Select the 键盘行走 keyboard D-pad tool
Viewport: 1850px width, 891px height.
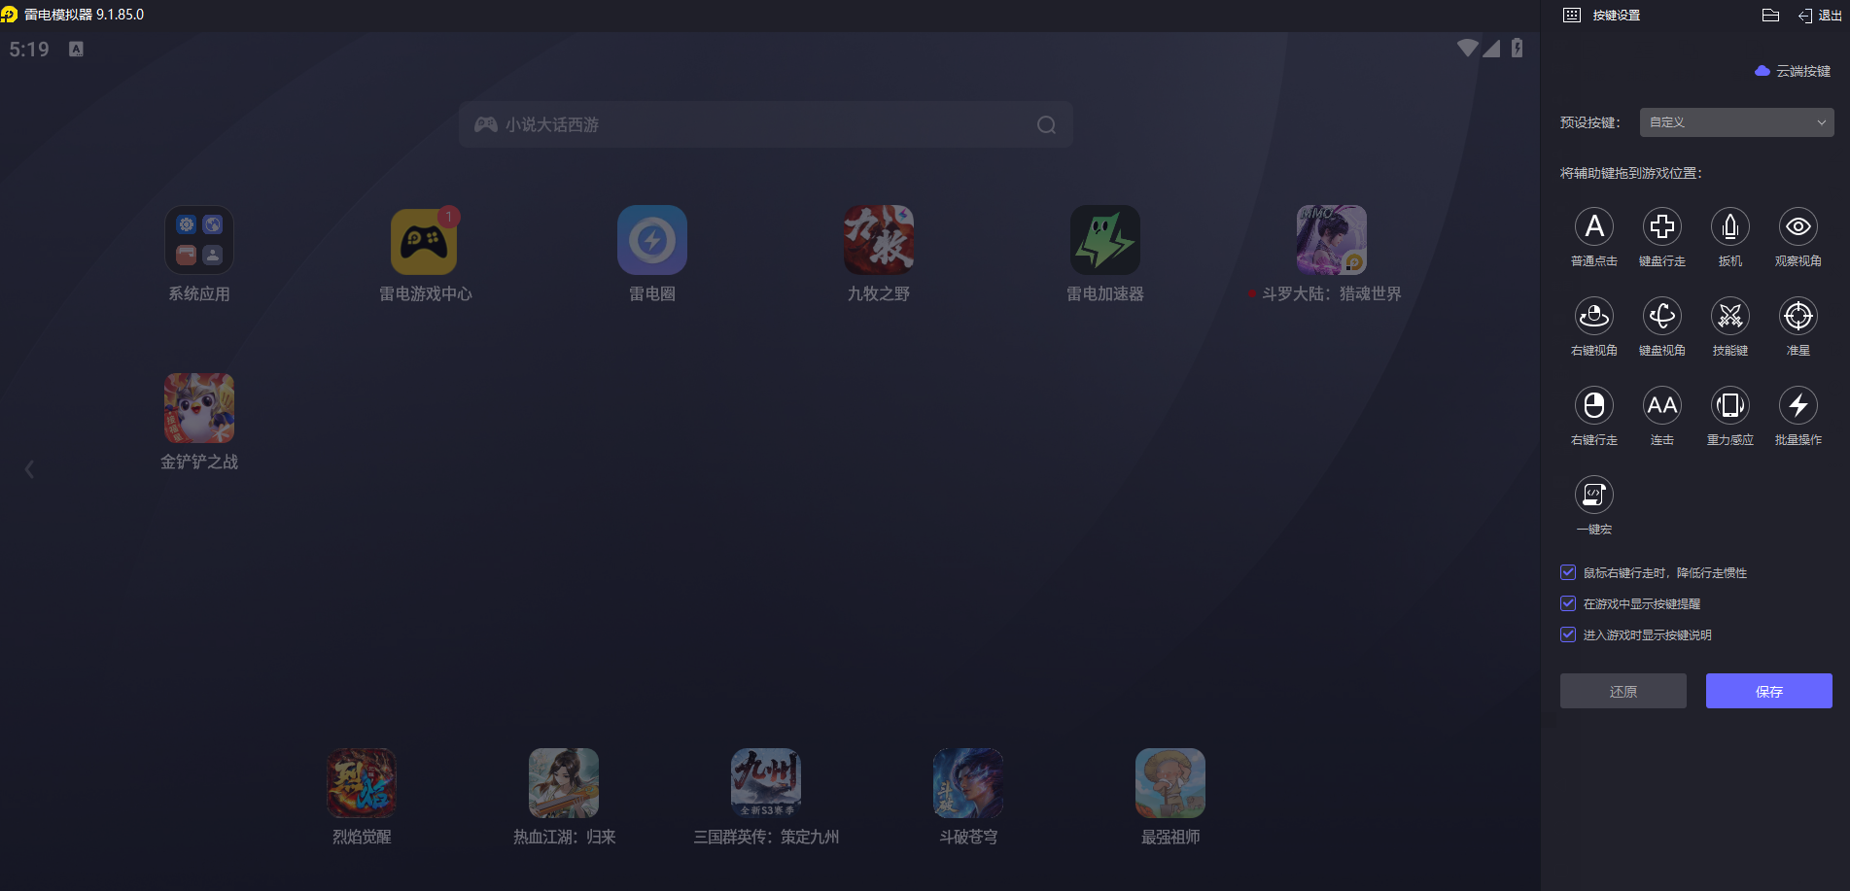point(1662,226)
